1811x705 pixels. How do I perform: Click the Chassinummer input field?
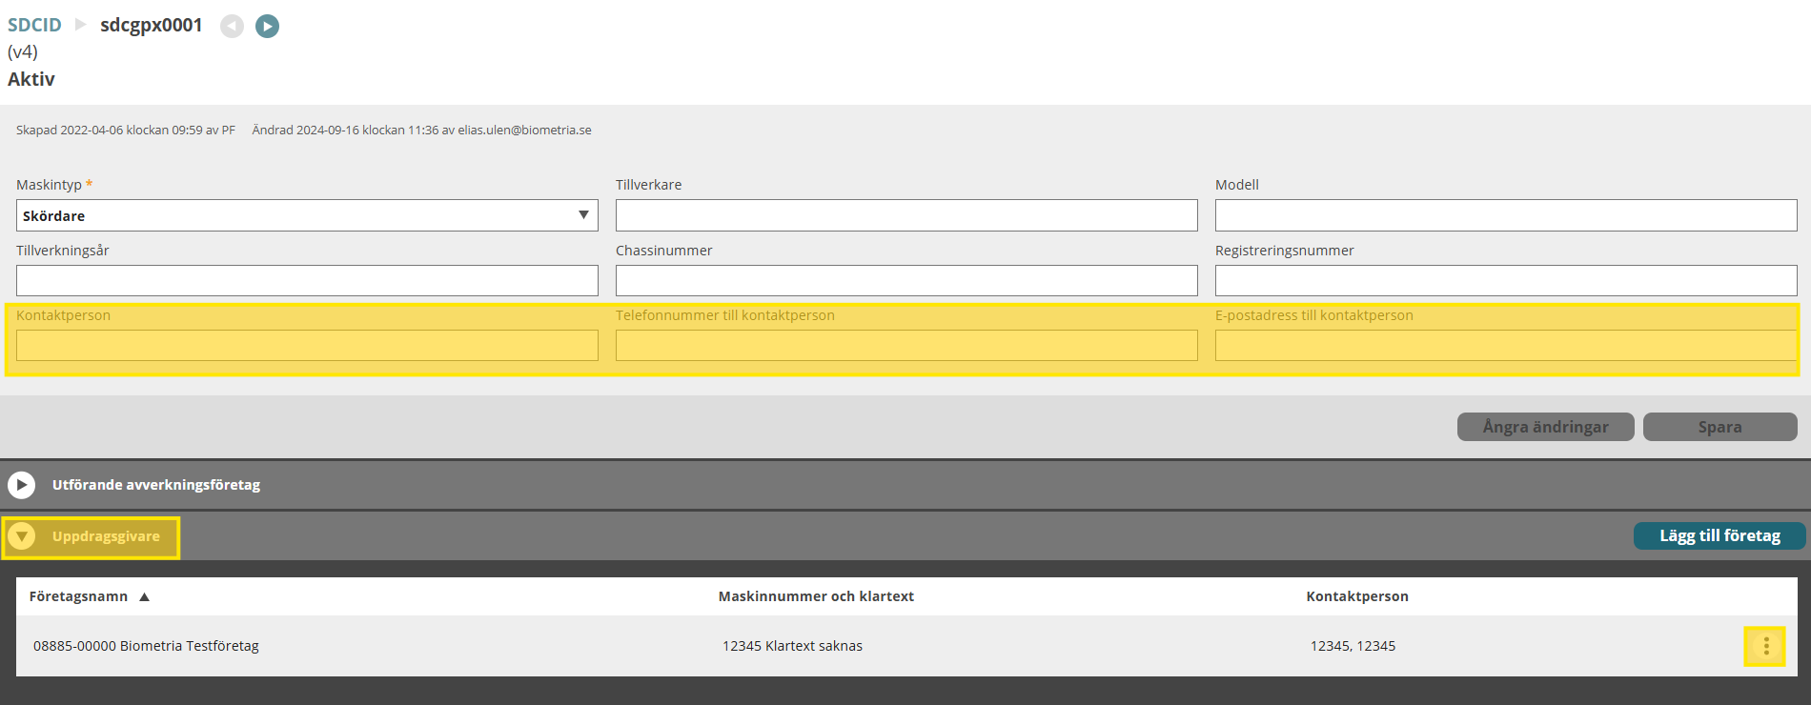pyautogui.click(x=906, y=281)
